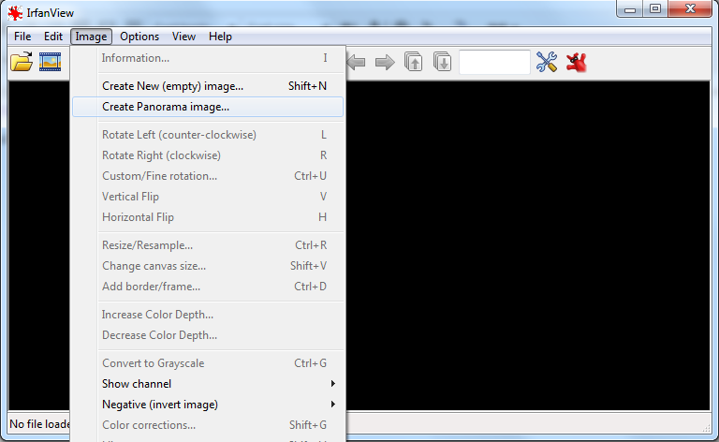Click the IrfanView title bar logo icon
This screenshot has width=719, height=442.
point(15,12)
